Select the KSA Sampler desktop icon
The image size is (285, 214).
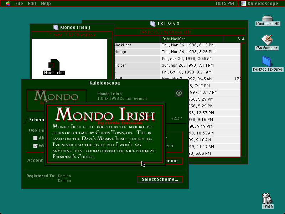click(x=266, y=42)
